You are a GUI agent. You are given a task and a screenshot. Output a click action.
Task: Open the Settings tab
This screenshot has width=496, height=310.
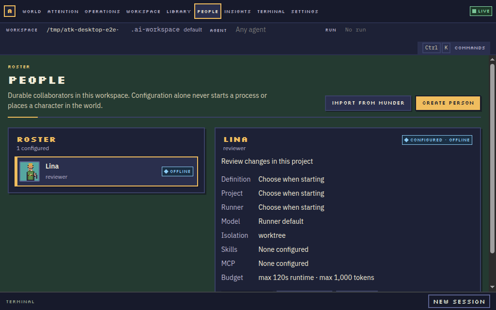point(305,12)
